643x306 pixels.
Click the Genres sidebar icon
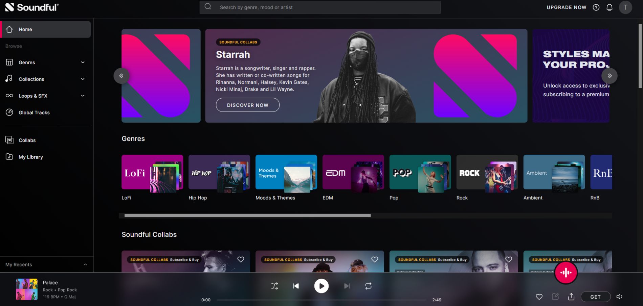click(x=9, y=62)
